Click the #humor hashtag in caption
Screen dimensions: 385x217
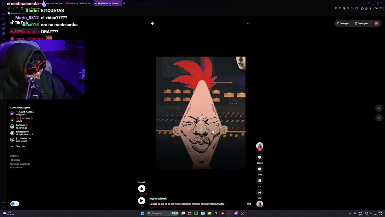point(204,204)
